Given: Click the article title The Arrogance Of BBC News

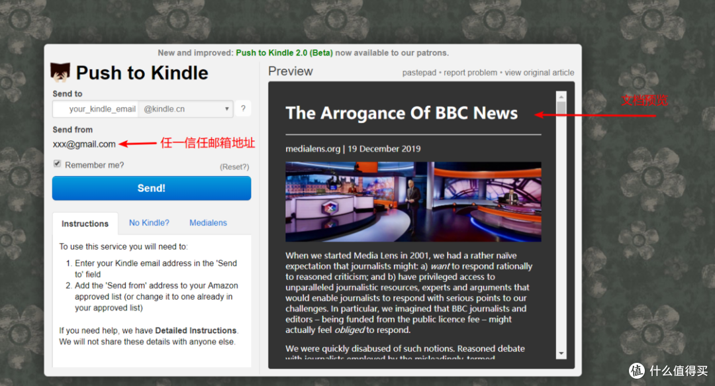Looking at the screenshot, I should pos(402,113).
